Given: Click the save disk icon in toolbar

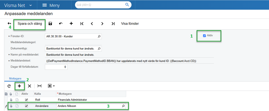Looking at the screenshot, I should pyautogui.click(x=50, y=24).
